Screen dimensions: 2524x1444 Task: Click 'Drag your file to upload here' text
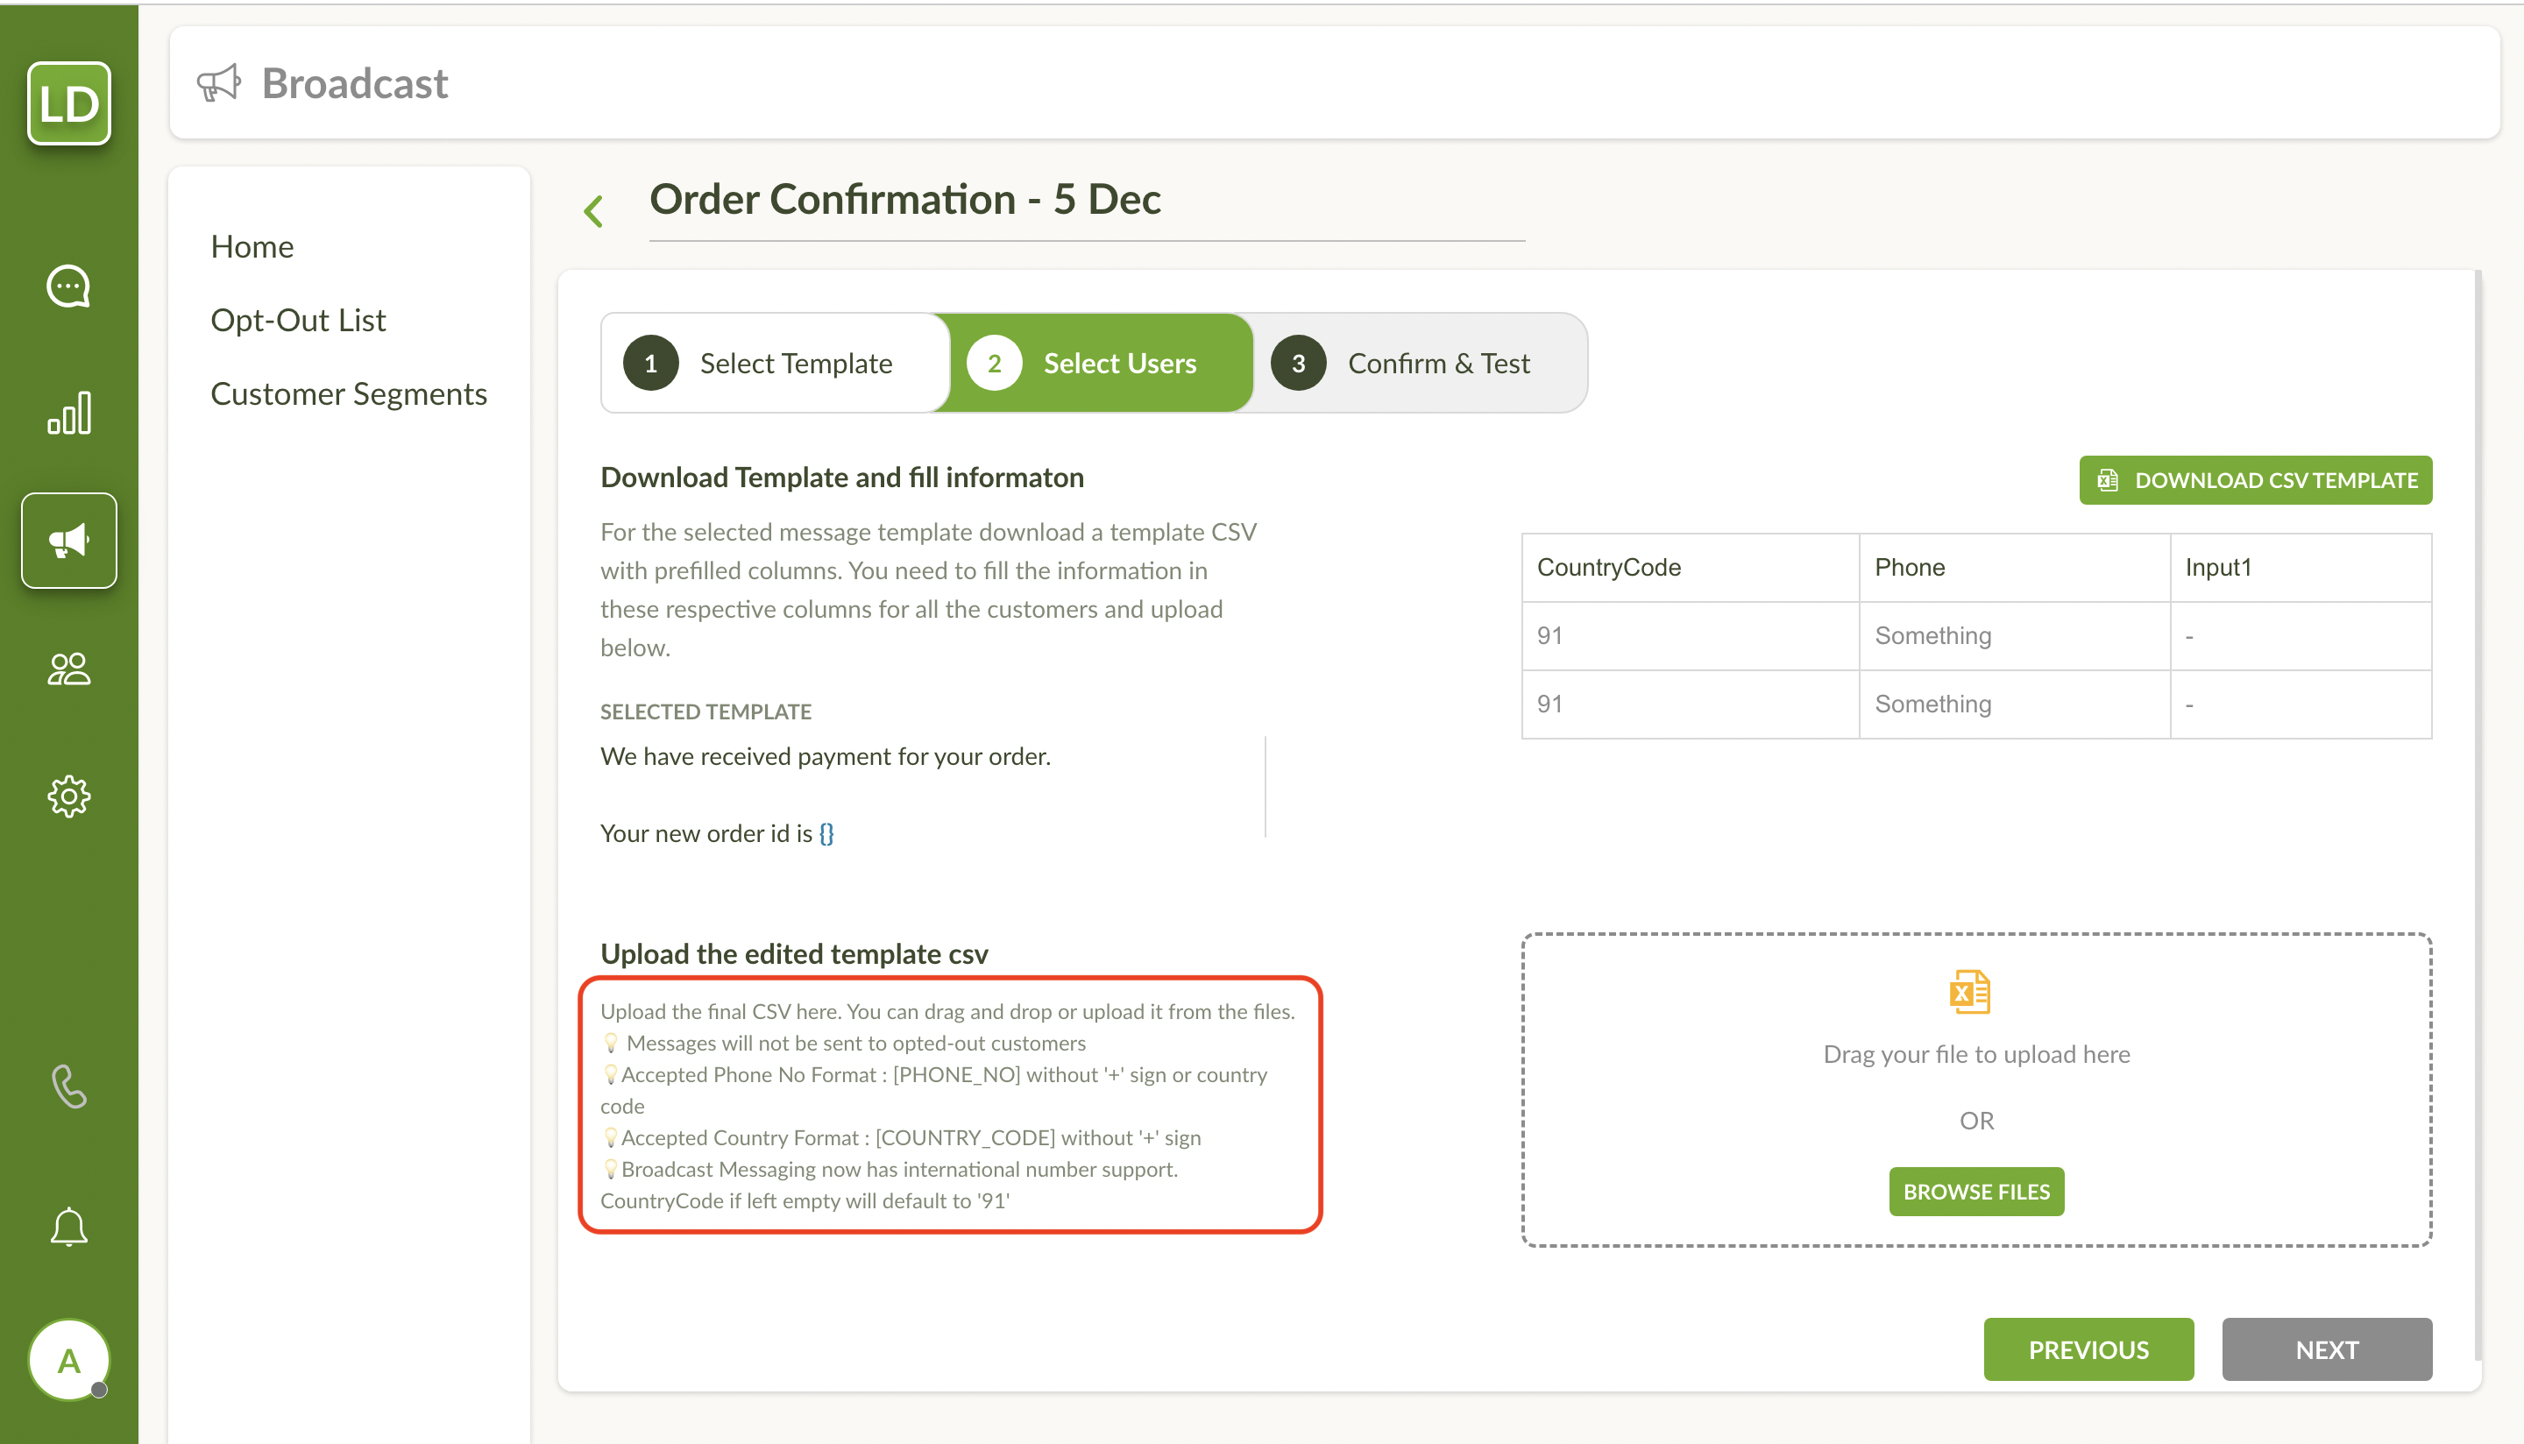pyautogui.click(x=1976, y=1053)
